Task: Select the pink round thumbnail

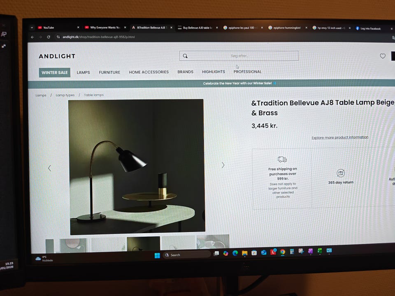Action: click(x=73, y=245)
